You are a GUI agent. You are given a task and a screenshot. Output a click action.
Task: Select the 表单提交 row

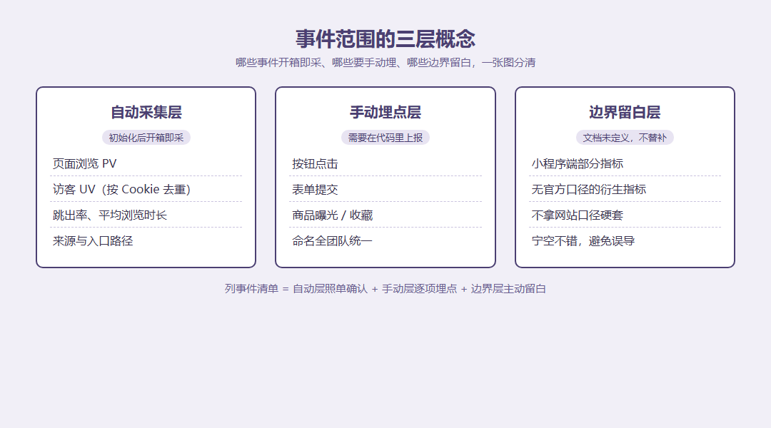click(x=385, y=189)
